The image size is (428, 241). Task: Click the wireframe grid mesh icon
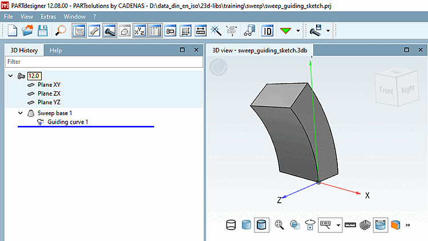[365, 225]
